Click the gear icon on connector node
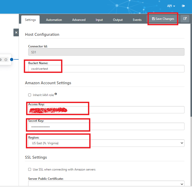This screenshot has width=192, height=187. pos(1,59)
